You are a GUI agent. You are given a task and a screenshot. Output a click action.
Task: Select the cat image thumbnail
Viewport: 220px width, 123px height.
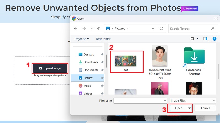coord(126,61)
